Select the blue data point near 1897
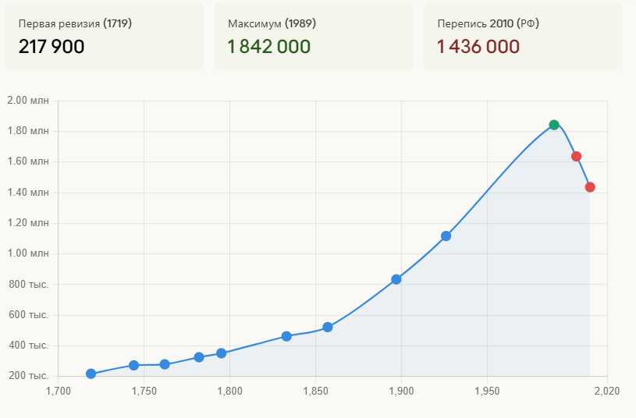Image resolution: width=636 pixels, height=418 pixels. 396,279
